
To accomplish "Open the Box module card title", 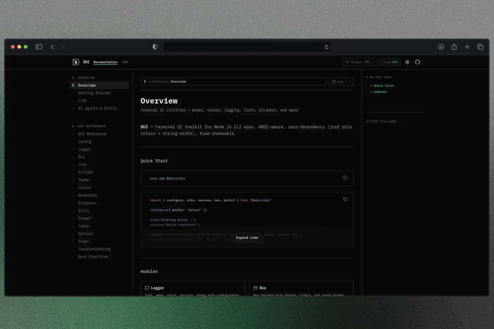I will tap(263, 288).
